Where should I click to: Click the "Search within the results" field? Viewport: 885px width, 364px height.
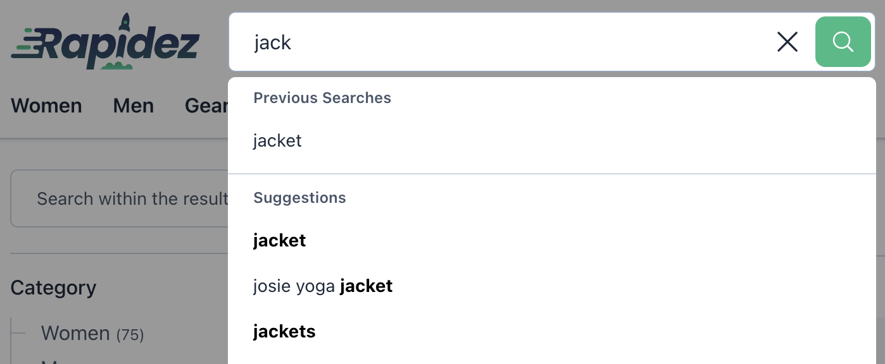(120, 198)
